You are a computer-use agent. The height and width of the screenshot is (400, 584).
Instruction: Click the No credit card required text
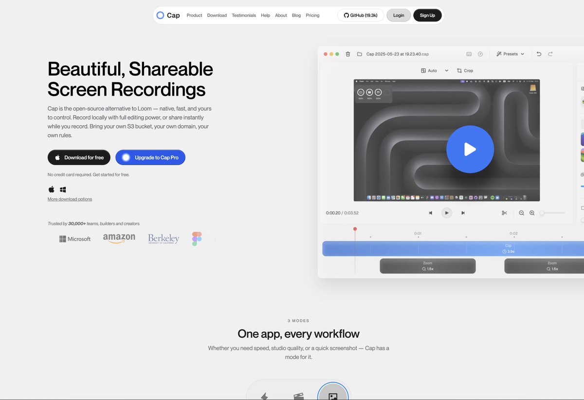(x=89, y=174)
